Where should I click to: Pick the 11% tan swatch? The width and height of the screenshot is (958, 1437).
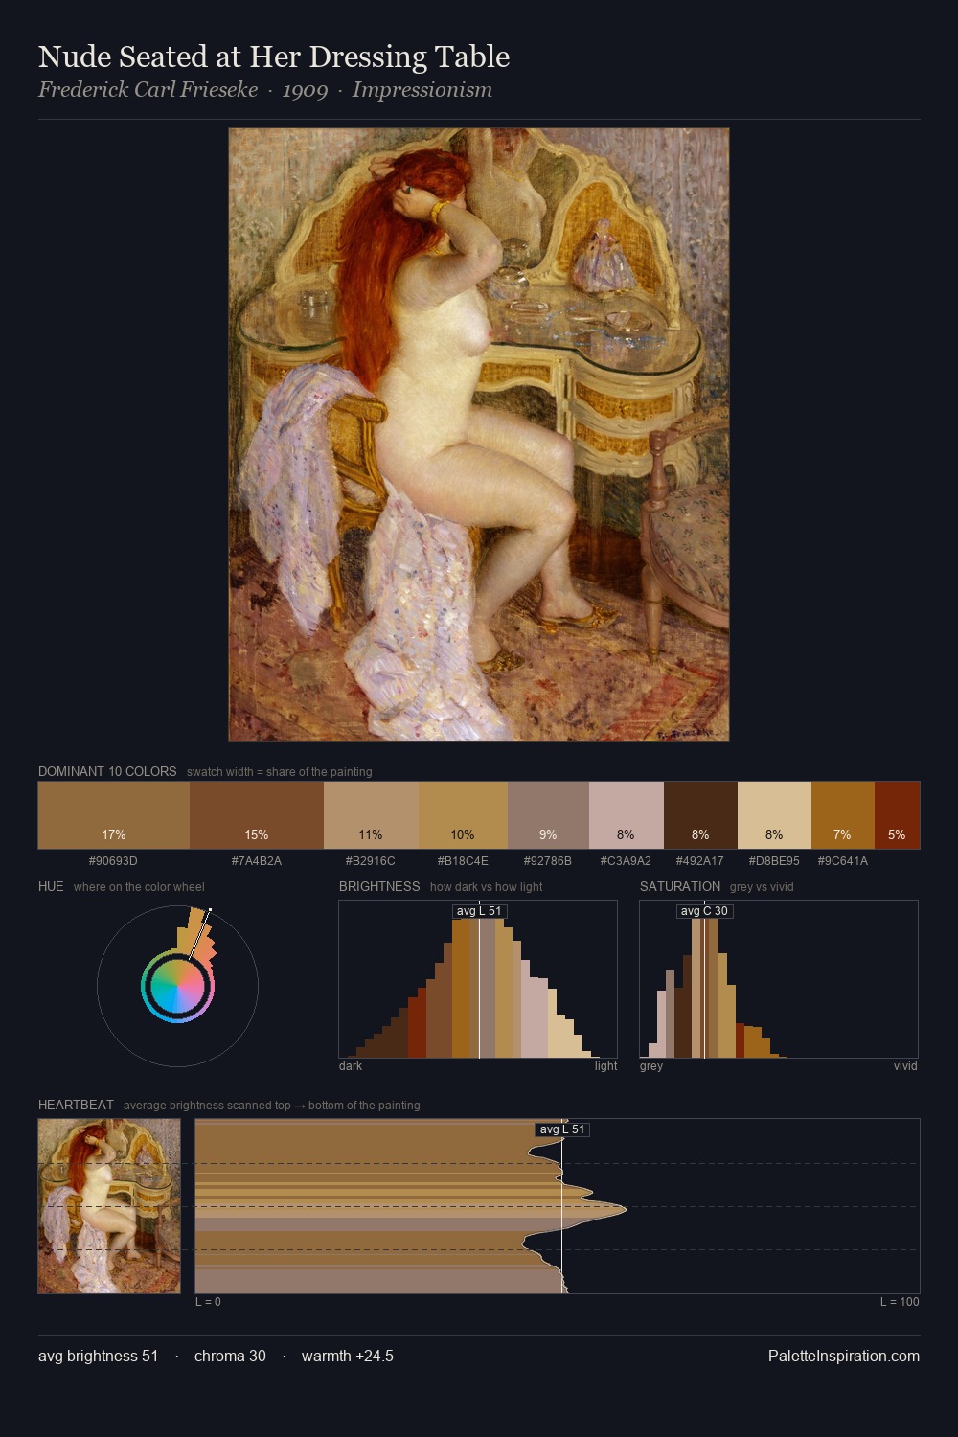coord(371,815)
